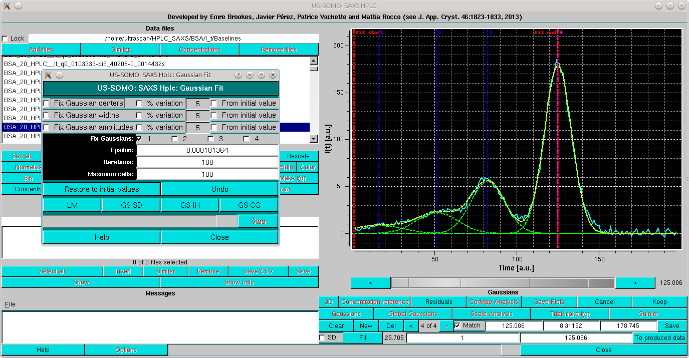Click the up arrow of the file list scrollbar
This screenshot has width=689, height=358.
click(x=314, y=60)
